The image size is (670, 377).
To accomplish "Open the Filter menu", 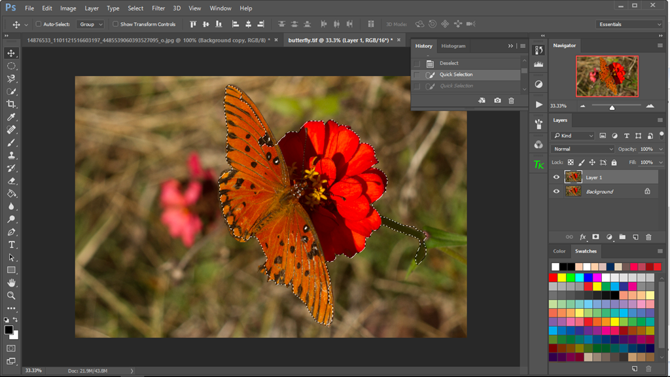I will click(158, 9).
